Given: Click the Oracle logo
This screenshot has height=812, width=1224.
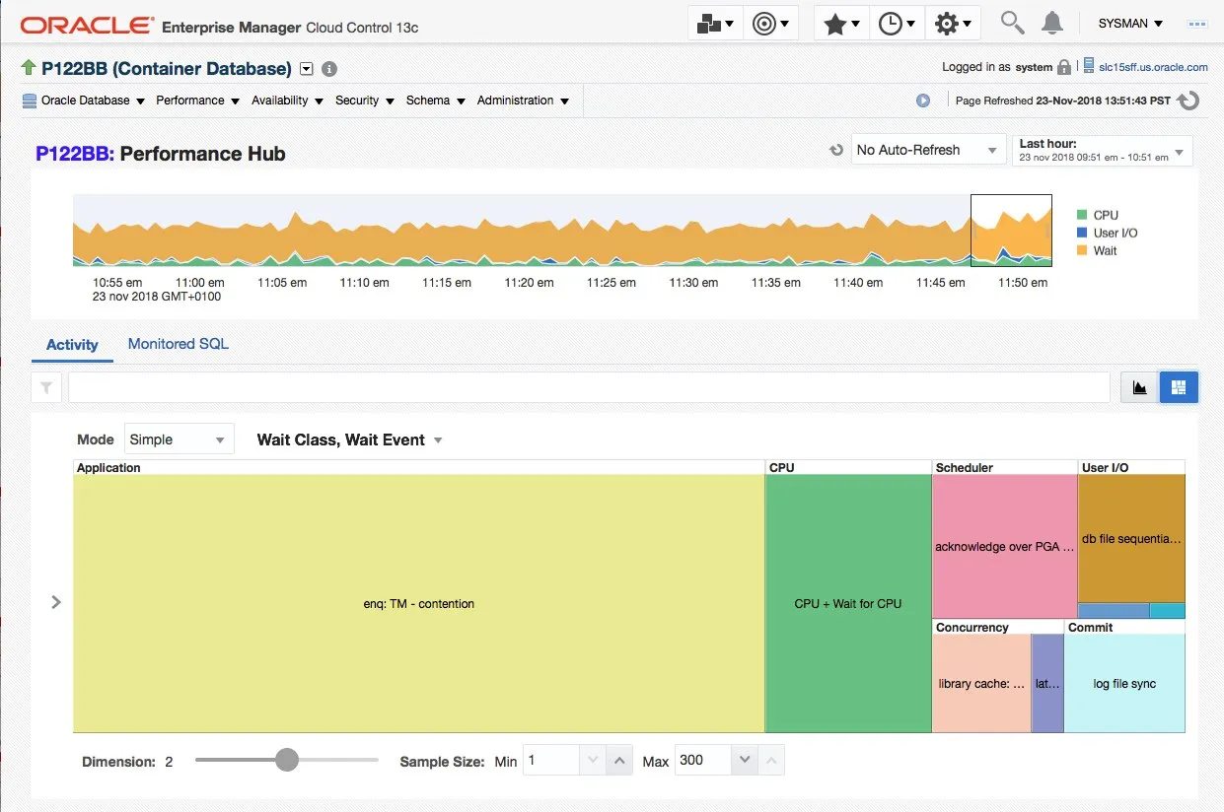Looking at the screenshot, I should [86, 25].
